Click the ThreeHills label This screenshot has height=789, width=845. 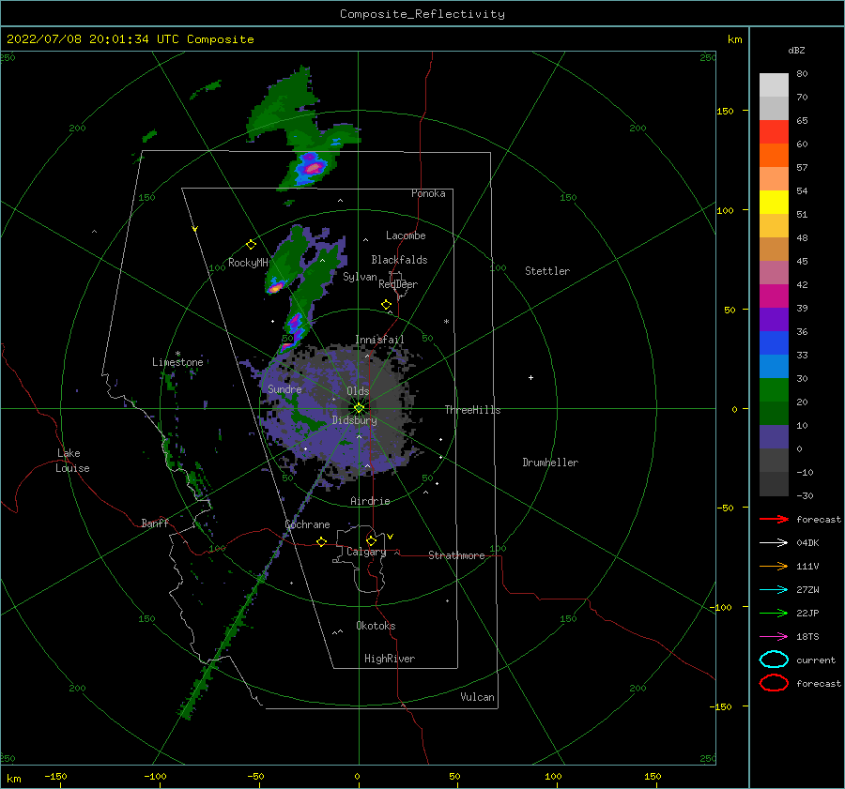tap(472, 410)
